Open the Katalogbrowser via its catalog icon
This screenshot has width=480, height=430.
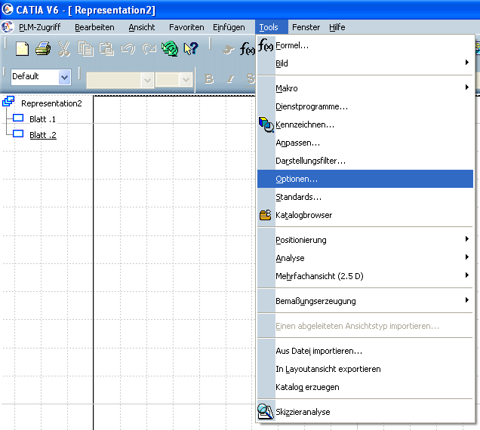pyautogui.click(x=266, y=215)
